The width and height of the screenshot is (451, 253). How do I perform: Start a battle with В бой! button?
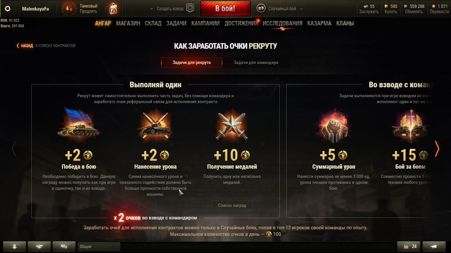tap(225, 9)
